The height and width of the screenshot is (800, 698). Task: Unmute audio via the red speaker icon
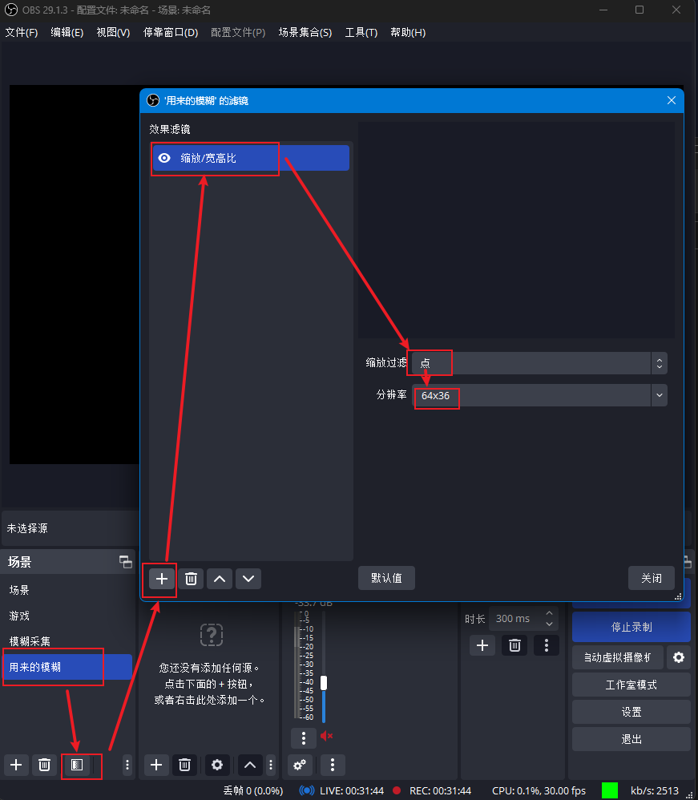click(x=326, y=736)
